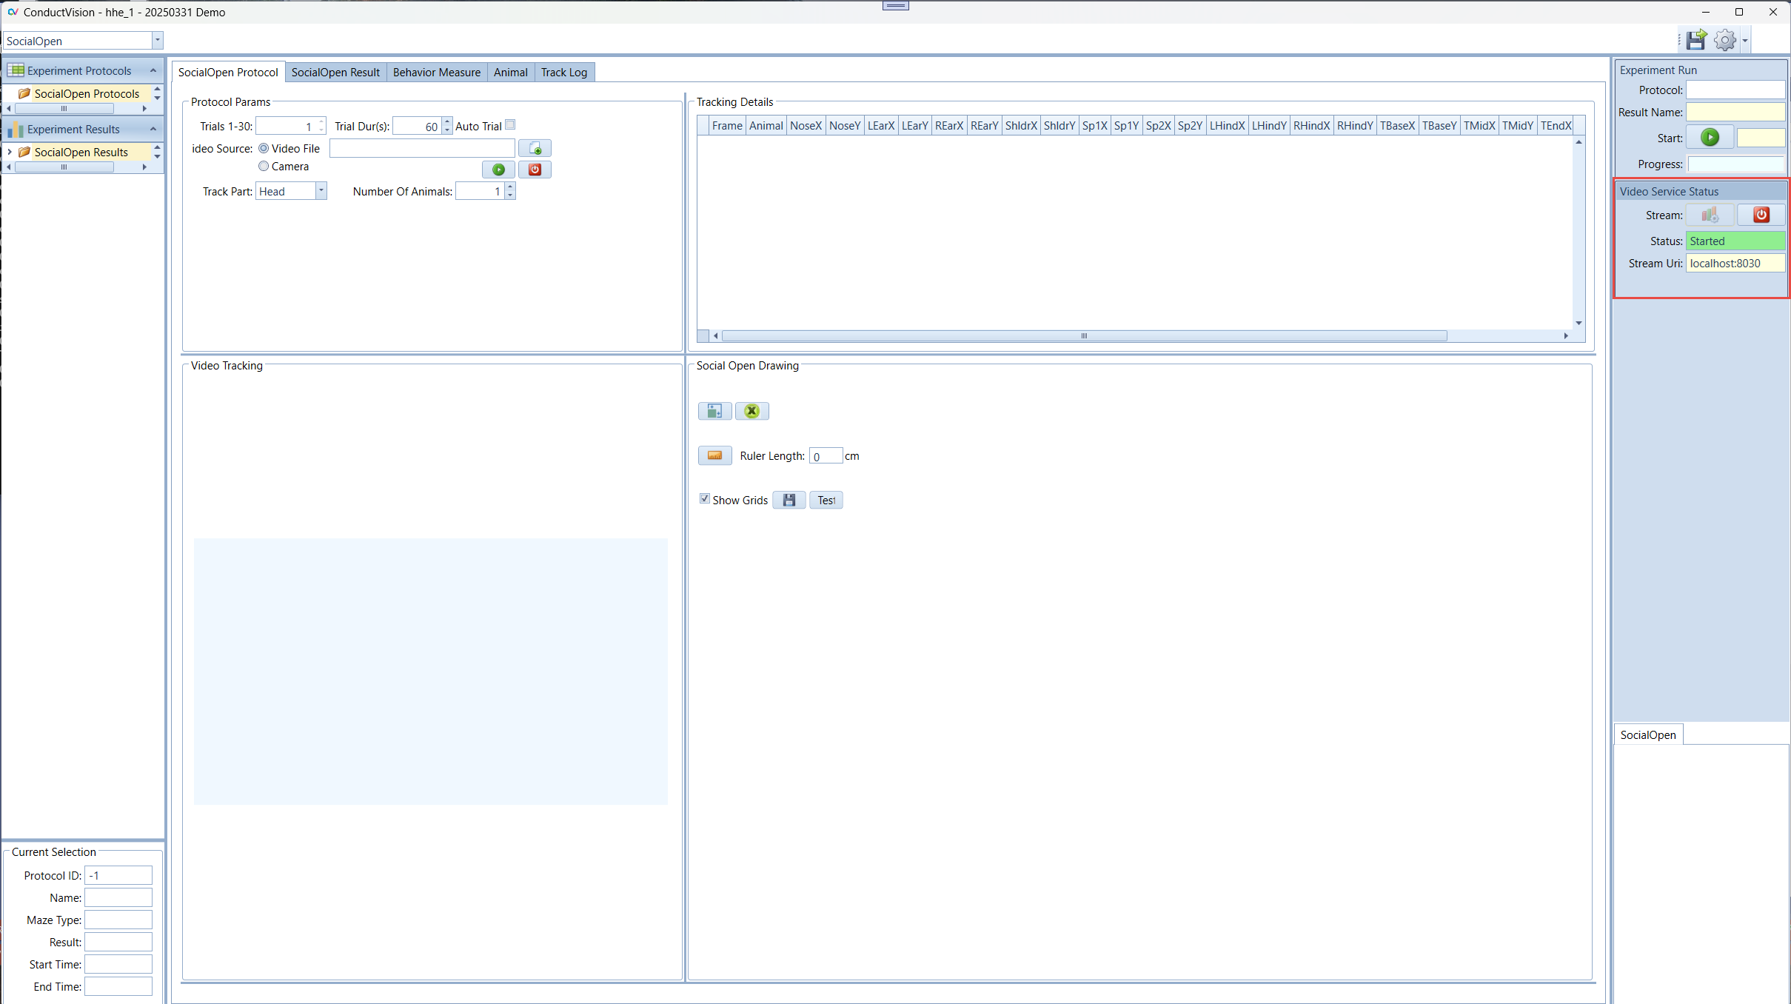Image resolution: width=1791 pixels, height=1004 pixels.
Task: Expand the SocialOpen Results tree item
Action: tap(9, 152)
